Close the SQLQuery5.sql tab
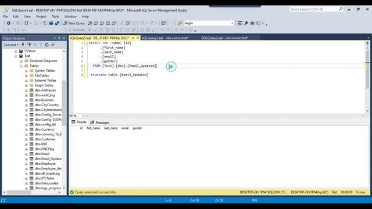Image resolution: width=372 pixels, height=209 pixels. (x=138, y=38)
